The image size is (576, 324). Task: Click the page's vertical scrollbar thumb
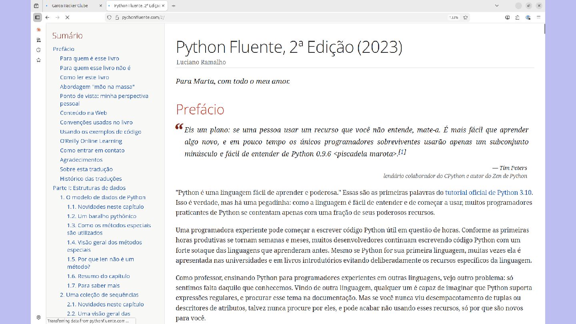click(544, 29)
